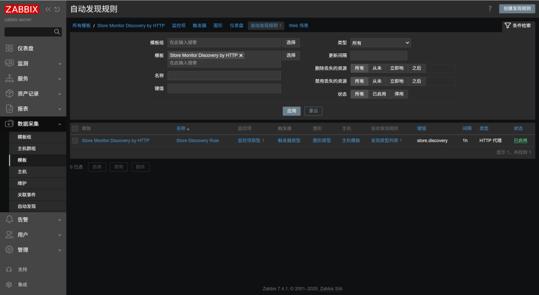Expand the 监测 menu chevron
Viewport: 539px width, 295px height.
click(59, 63)
